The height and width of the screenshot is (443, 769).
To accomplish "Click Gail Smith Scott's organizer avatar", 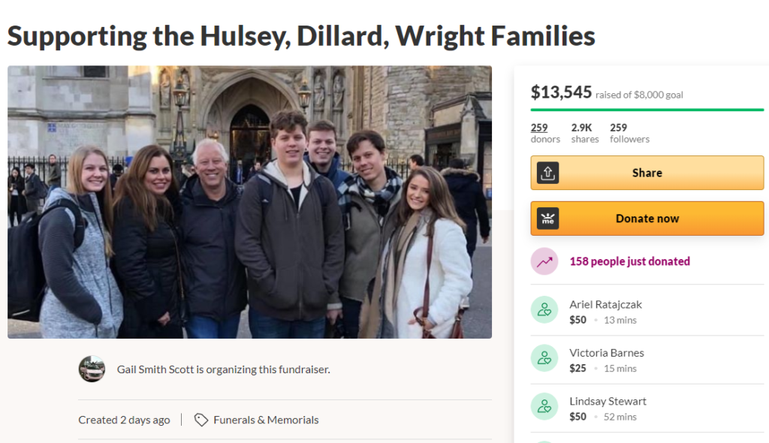I will pyautogui.click(x=92, y=369).
